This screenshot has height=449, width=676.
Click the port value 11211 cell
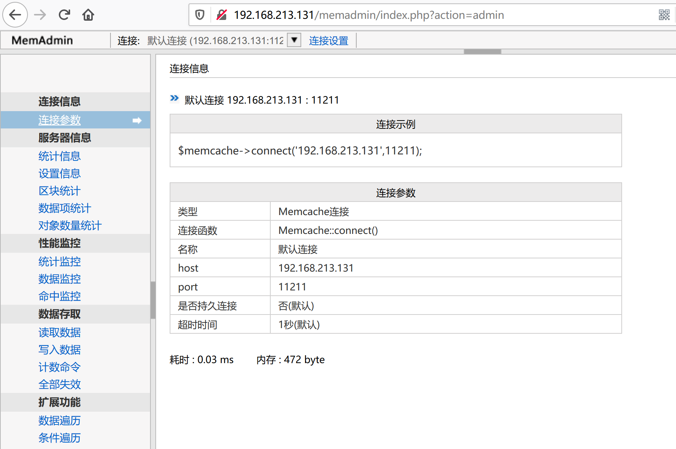(446, 287)
